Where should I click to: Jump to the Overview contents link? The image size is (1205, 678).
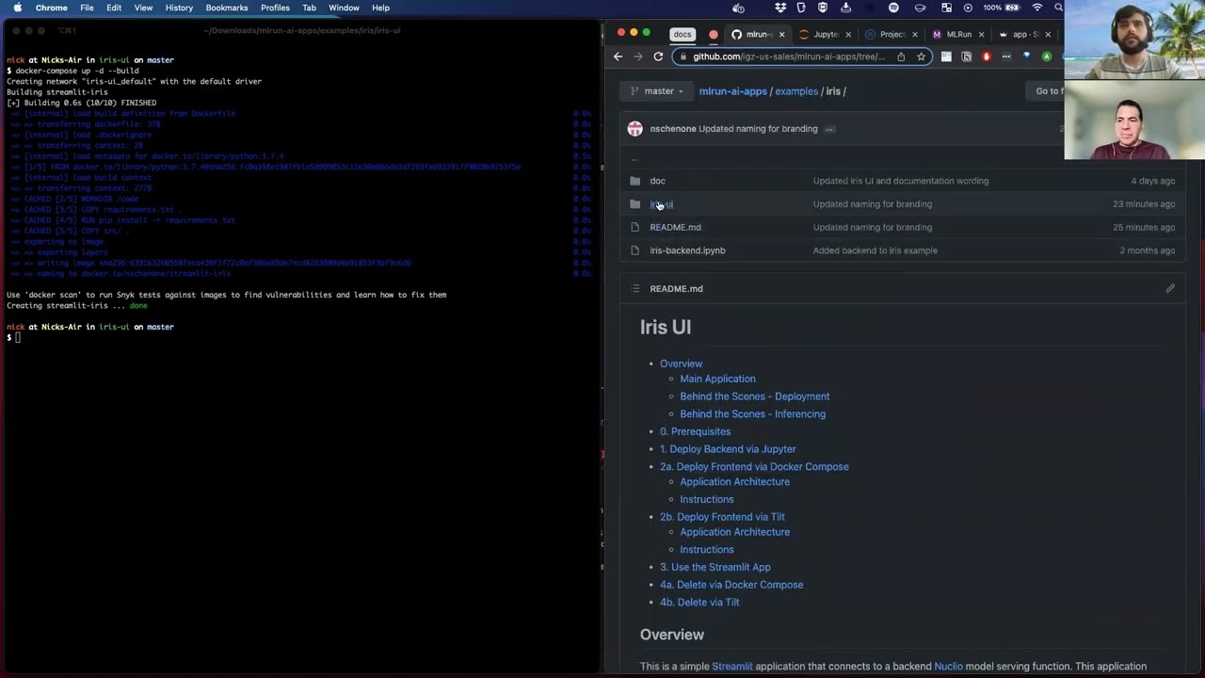coord(681,363)
